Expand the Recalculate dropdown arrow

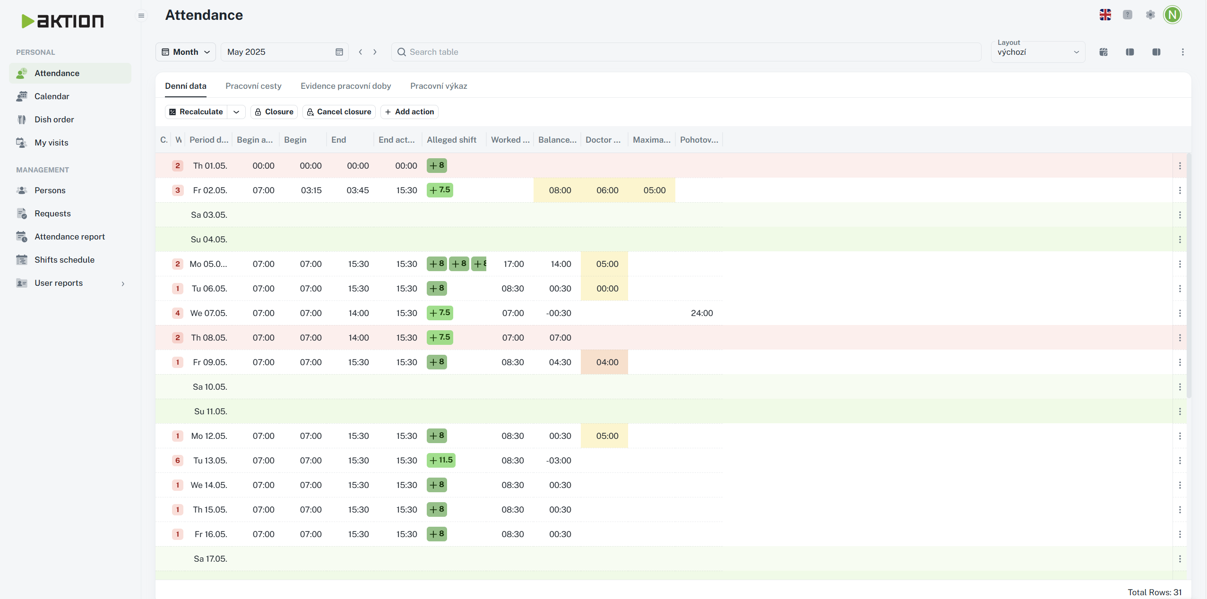click(236, 112)
